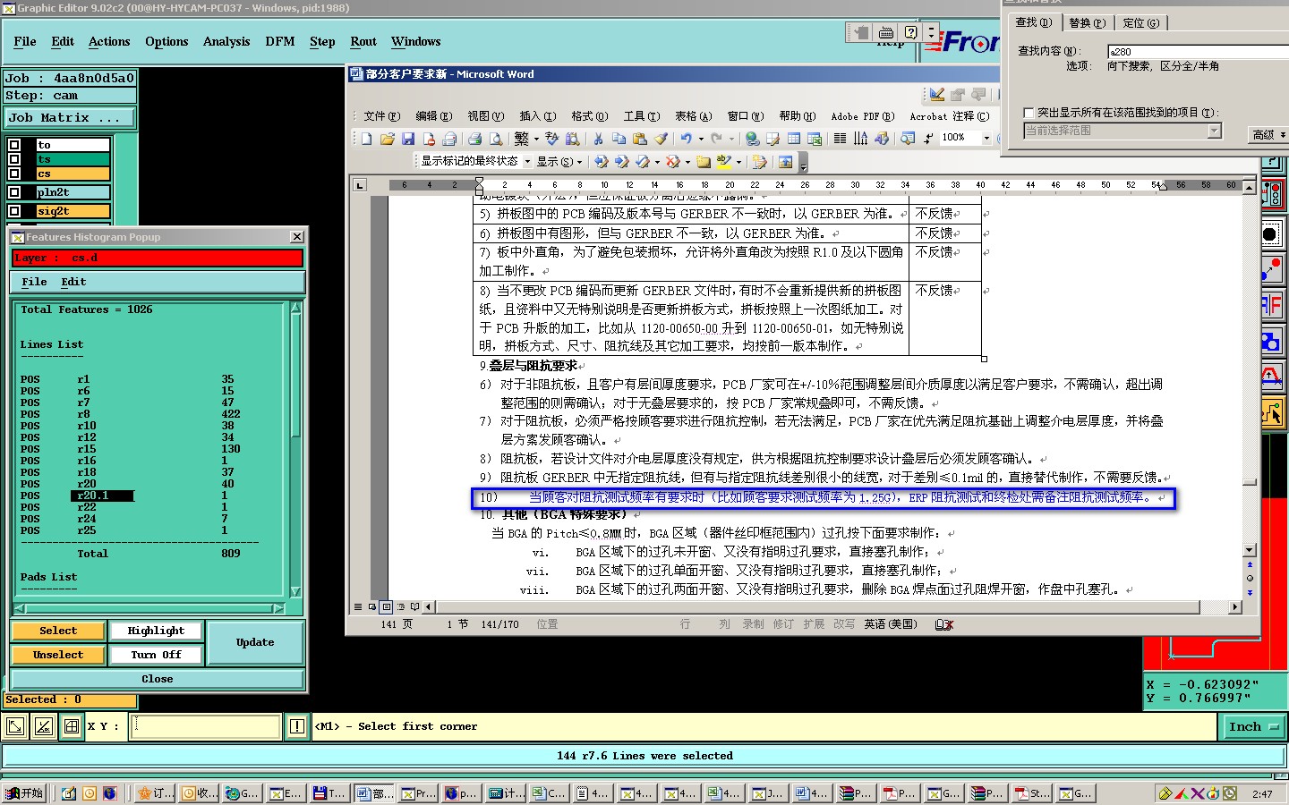This screenshot has height=805, width=1289.
Task: Click the text highlight color icon
Action: click(x=724, y=162)
